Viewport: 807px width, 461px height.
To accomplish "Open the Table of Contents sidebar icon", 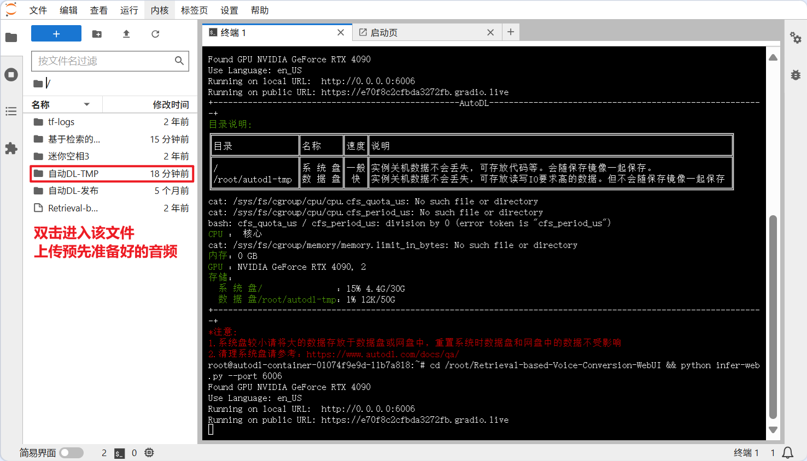I will click(11, 111).
